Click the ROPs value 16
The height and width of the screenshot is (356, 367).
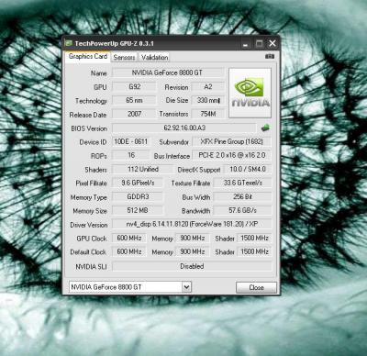click(x=131, y=155)
